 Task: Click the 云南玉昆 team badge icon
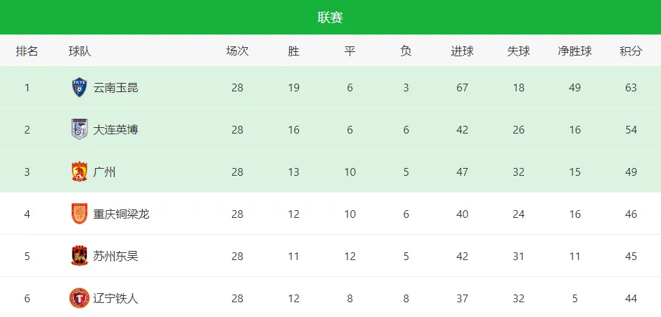click(79, 88)
